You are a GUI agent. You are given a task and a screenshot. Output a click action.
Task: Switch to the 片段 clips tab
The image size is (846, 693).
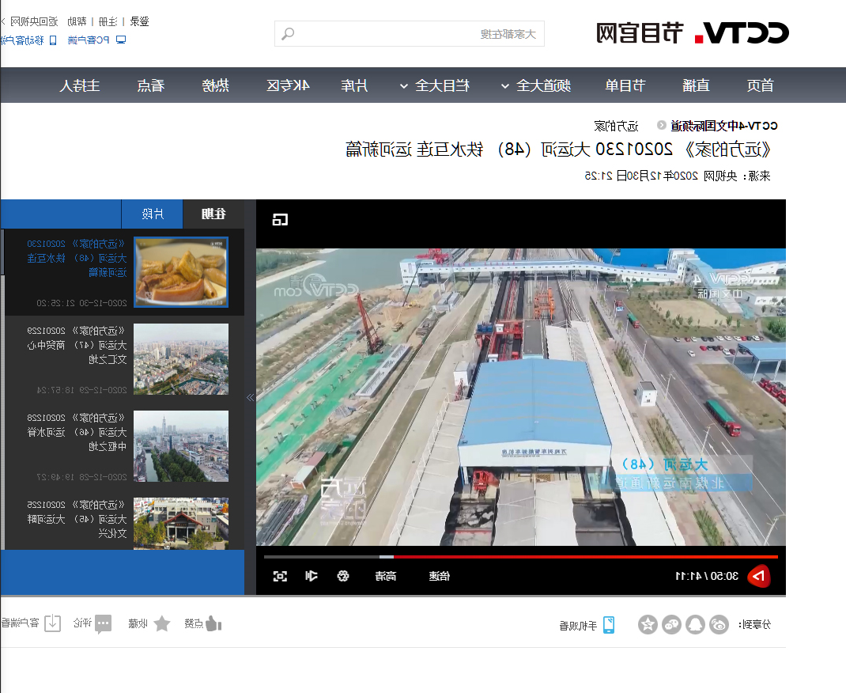pos(151,214)
